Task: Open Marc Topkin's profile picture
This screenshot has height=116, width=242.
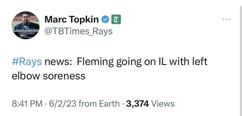Action: click(x=26, y=25)
